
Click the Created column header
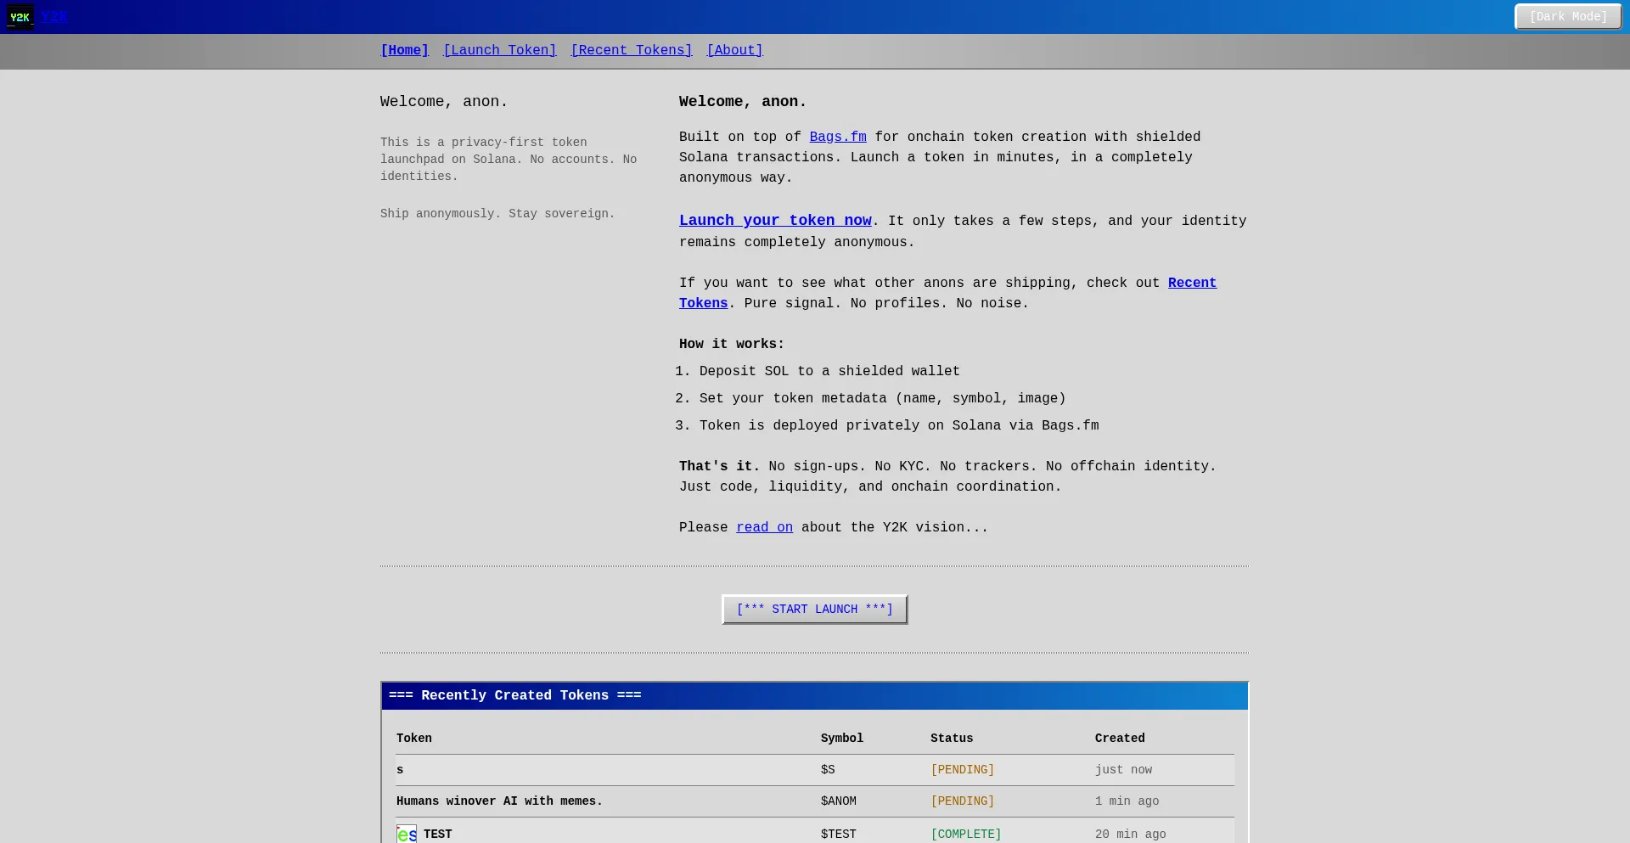point(1119,739)
